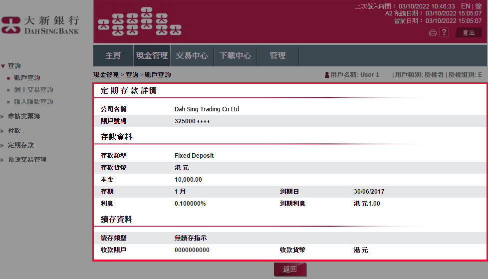Switch language to 简 (Simplified Chinese)
This screenshot has width=488, height=279.
pos(479,6)
